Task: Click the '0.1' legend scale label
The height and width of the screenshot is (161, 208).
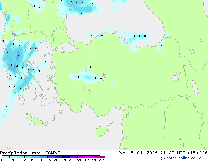Action: click(4, 160)
